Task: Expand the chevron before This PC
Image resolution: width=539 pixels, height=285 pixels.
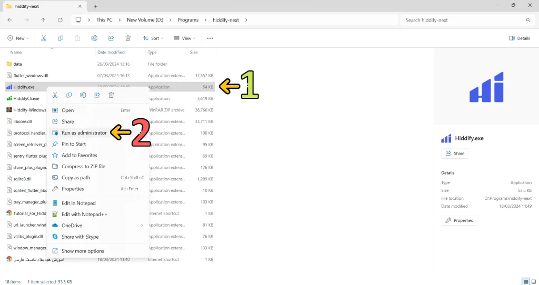Action: (89, 20)
